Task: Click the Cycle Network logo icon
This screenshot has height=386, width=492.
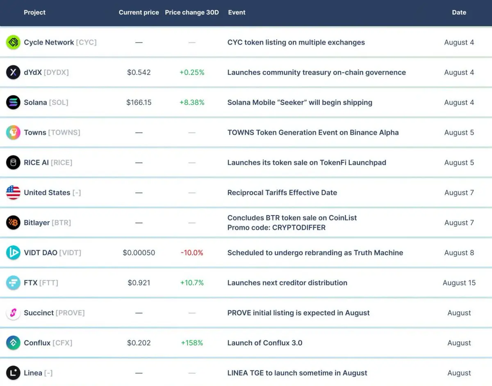Action: [13, 42]
